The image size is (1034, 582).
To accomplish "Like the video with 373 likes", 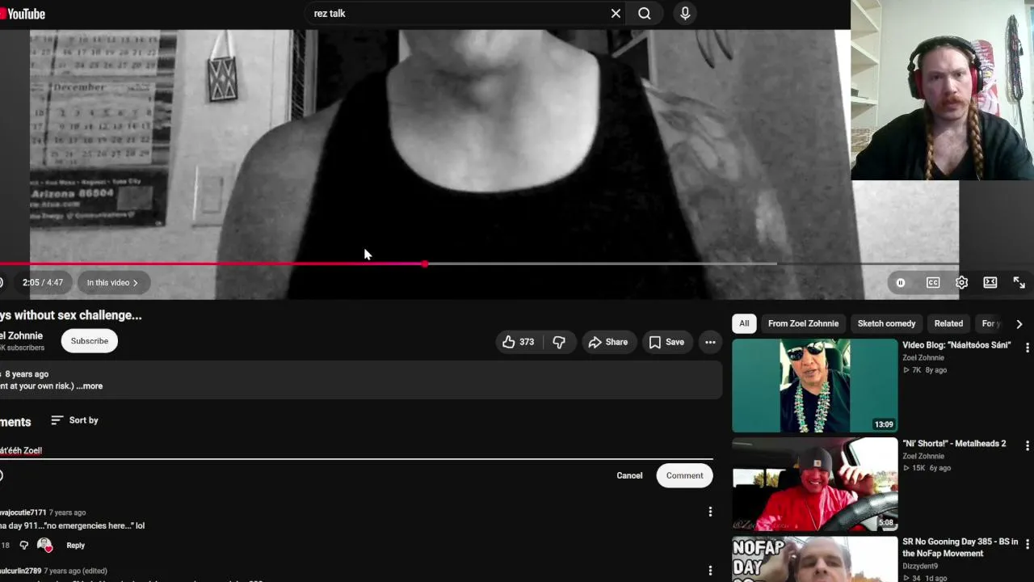I will 519,342.
